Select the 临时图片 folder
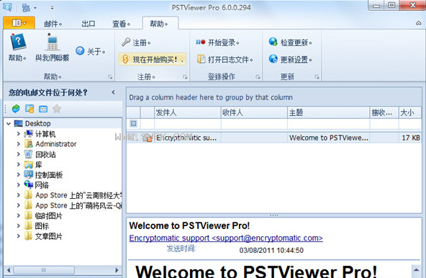Screen dimensions: 426x278 [49, 216]
